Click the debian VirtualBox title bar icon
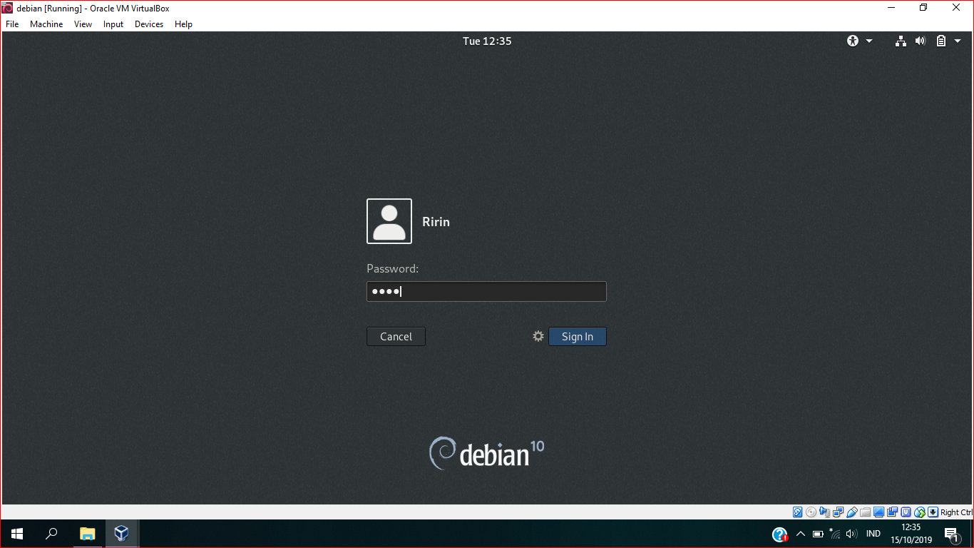Screen dimensions: 974x548 [7, 8]
